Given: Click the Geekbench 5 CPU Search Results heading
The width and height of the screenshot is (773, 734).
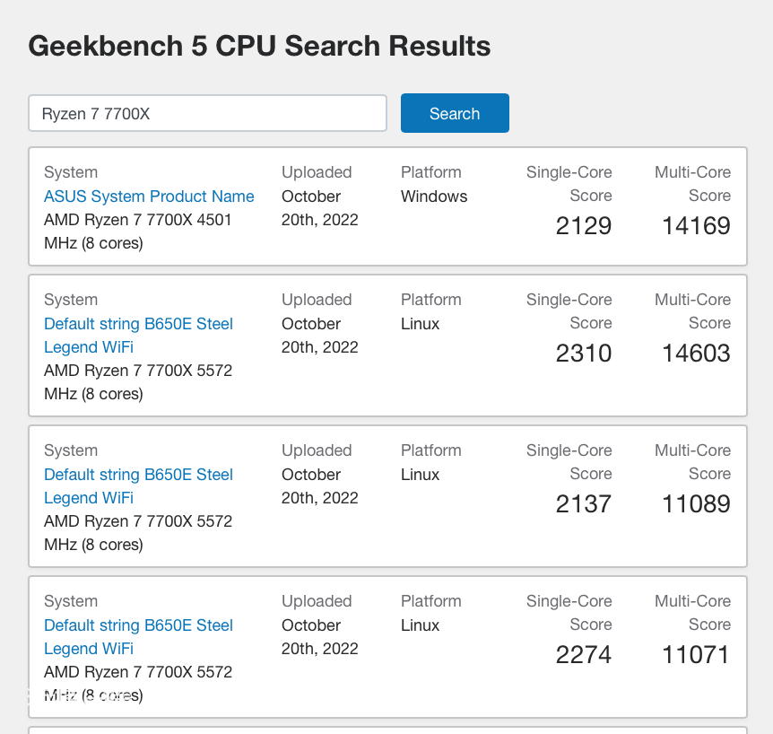Looking at the screenshot, I should coord(259,46).
